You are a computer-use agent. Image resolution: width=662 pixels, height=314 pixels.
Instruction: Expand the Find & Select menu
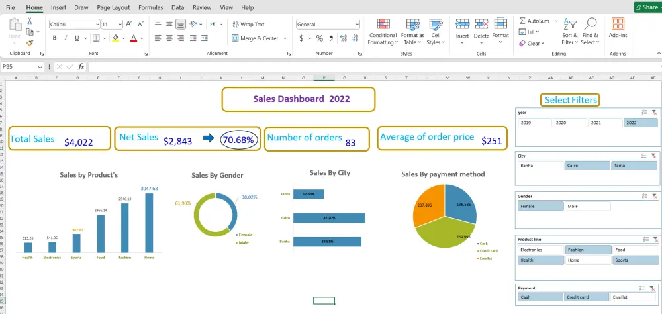tap(591, 32)
